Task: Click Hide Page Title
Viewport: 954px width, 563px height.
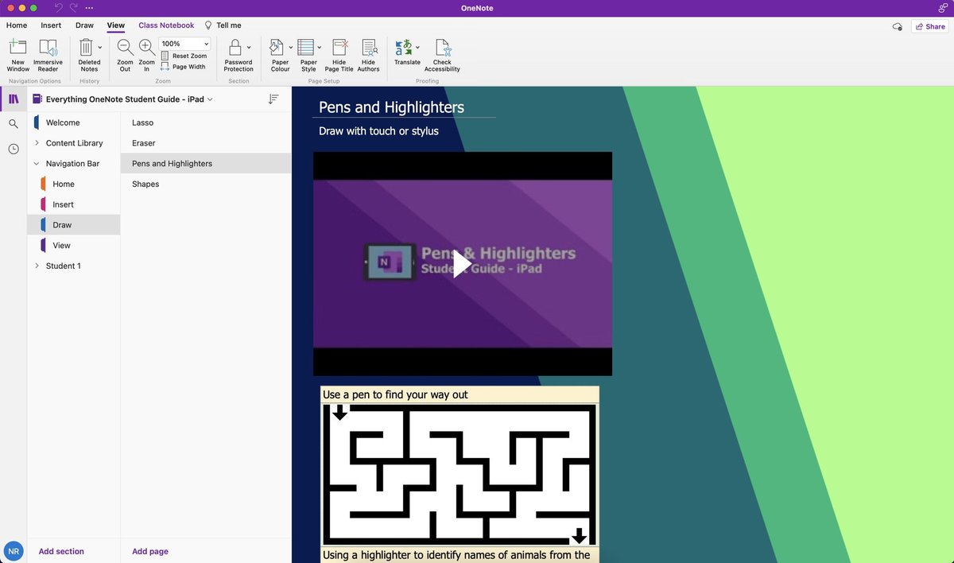Action: (x=339, y=55)
